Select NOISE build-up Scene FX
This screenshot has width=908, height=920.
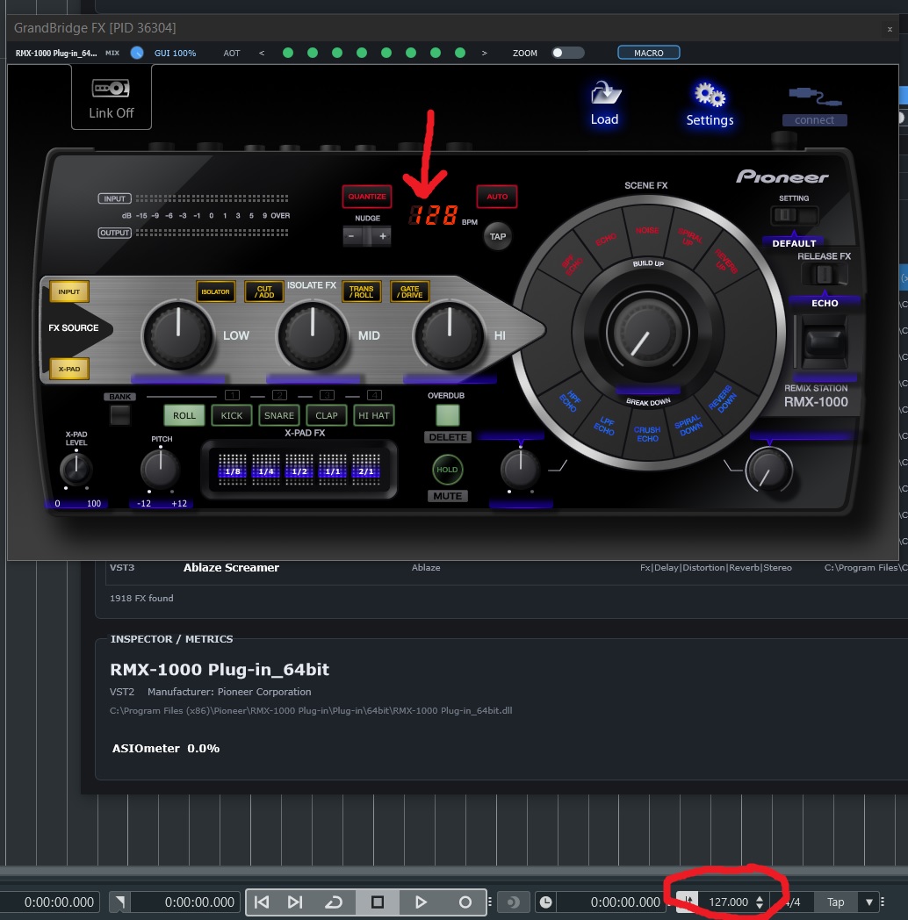coord(647,231)
